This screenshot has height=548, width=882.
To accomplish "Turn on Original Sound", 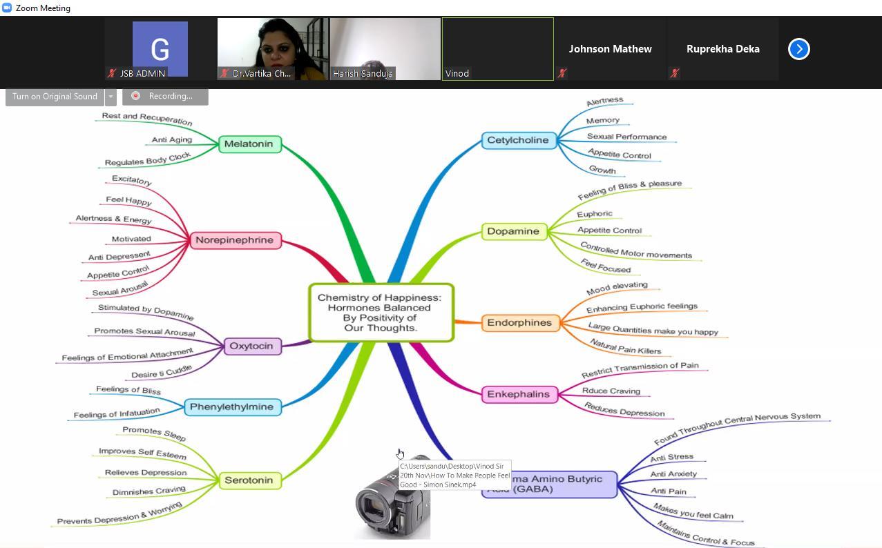I will (55, 97).
